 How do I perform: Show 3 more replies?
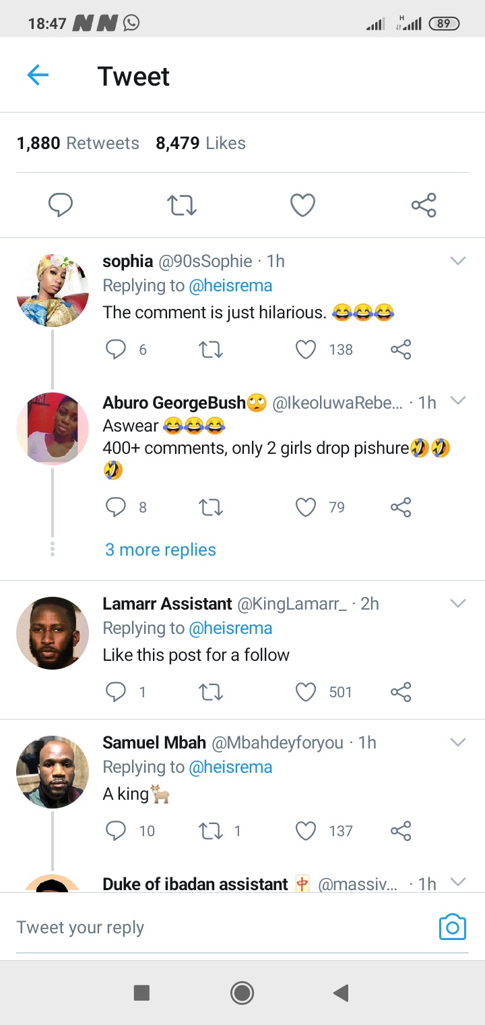tap(160, 550)
